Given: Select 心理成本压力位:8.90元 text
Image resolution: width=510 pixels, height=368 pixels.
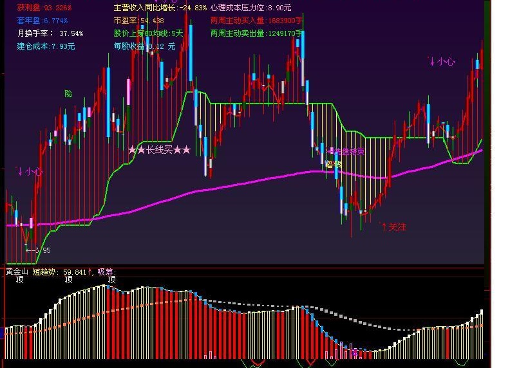Looking at the screenshot, I should click(250, 8).
